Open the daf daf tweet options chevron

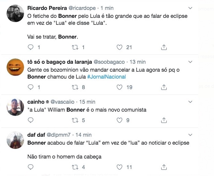point(190,135)
